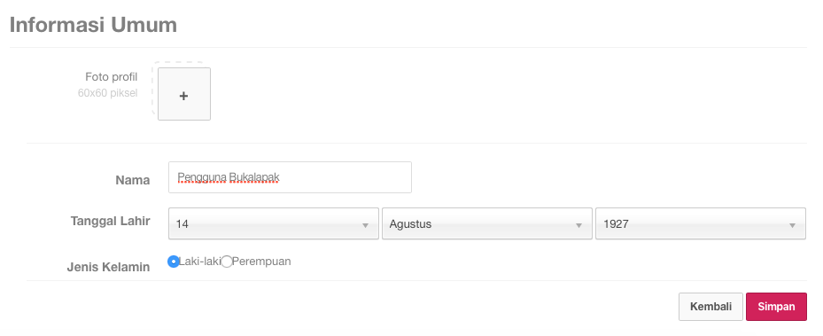Open the birth year dropdown showing 1927
The image size is (823, 336).
point(701,223)
